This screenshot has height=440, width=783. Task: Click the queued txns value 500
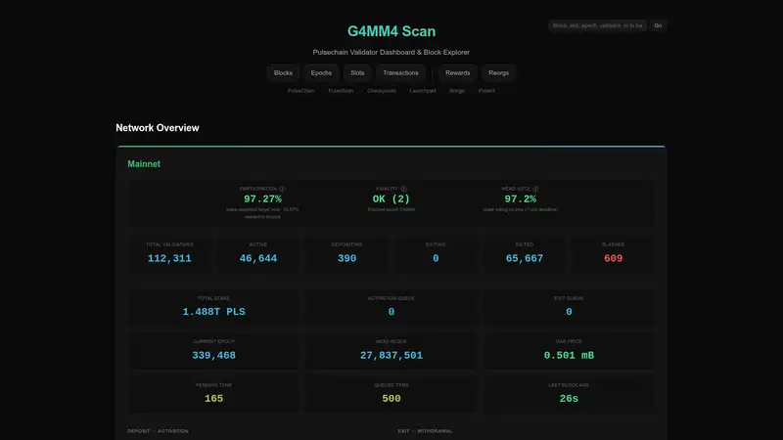[391, 399]
